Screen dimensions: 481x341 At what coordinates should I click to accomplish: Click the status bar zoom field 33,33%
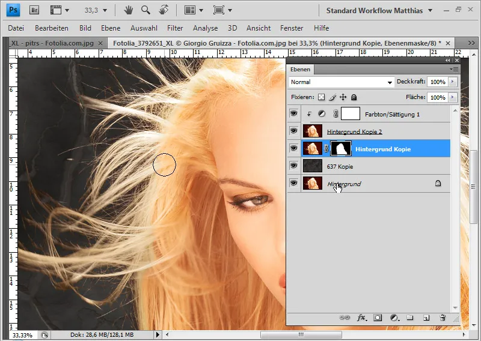22,335
